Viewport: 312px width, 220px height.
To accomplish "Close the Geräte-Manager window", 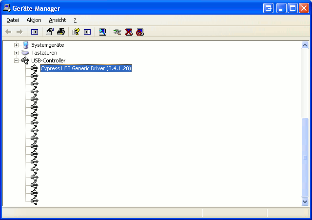I will point(304,8).
